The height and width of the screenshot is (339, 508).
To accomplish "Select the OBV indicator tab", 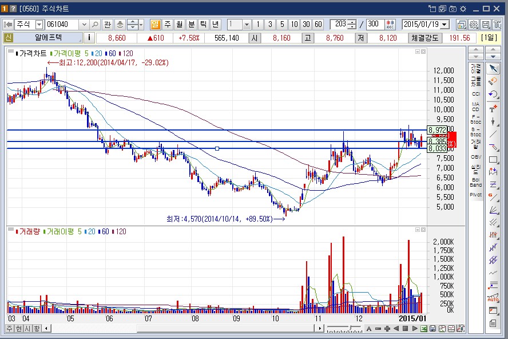I will pos(476,157).
